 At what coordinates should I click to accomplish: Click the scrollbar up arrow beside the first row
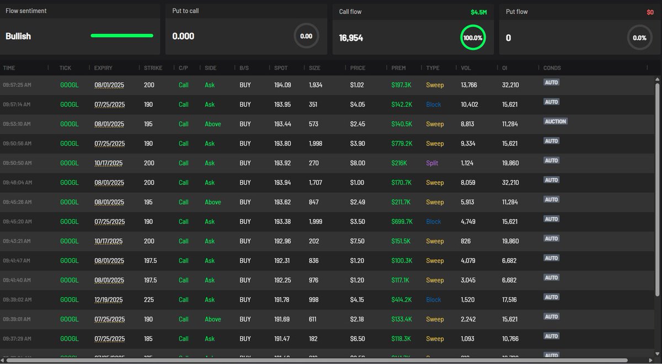(x=658, y=79)
